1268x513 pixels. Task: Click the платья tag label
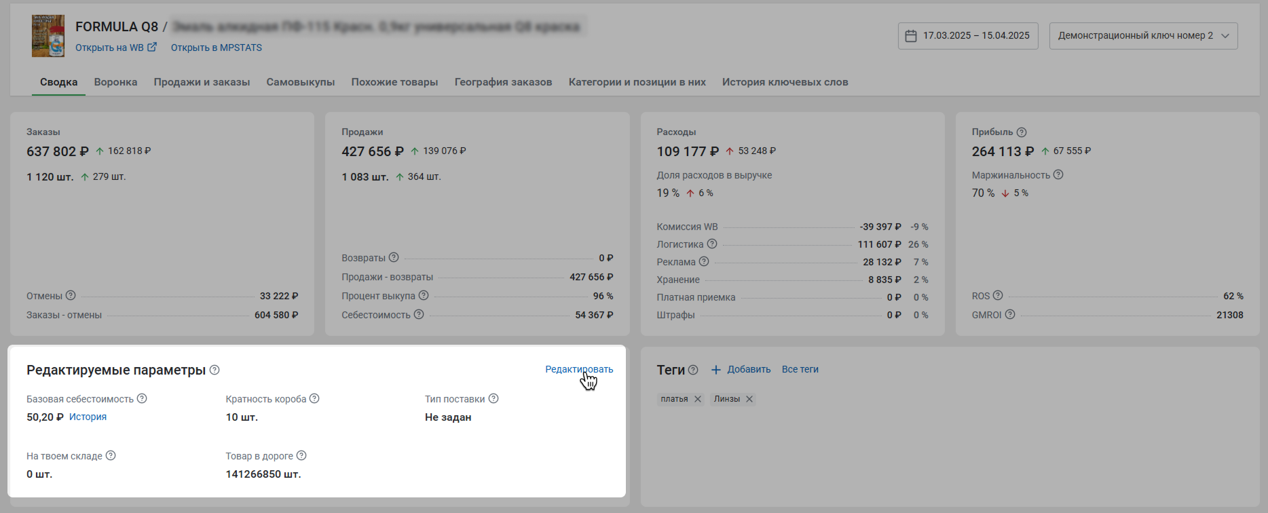point(674,399)
